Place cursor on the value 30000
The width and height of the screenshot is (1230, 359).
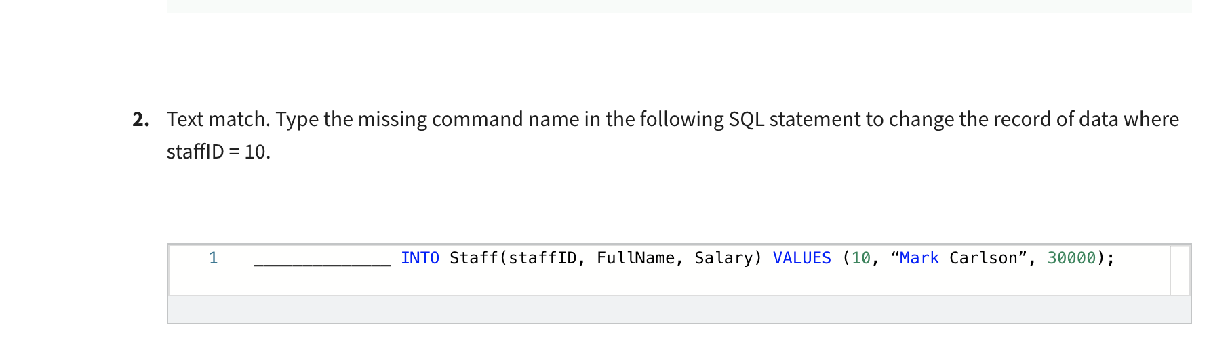pos(1071,258)
